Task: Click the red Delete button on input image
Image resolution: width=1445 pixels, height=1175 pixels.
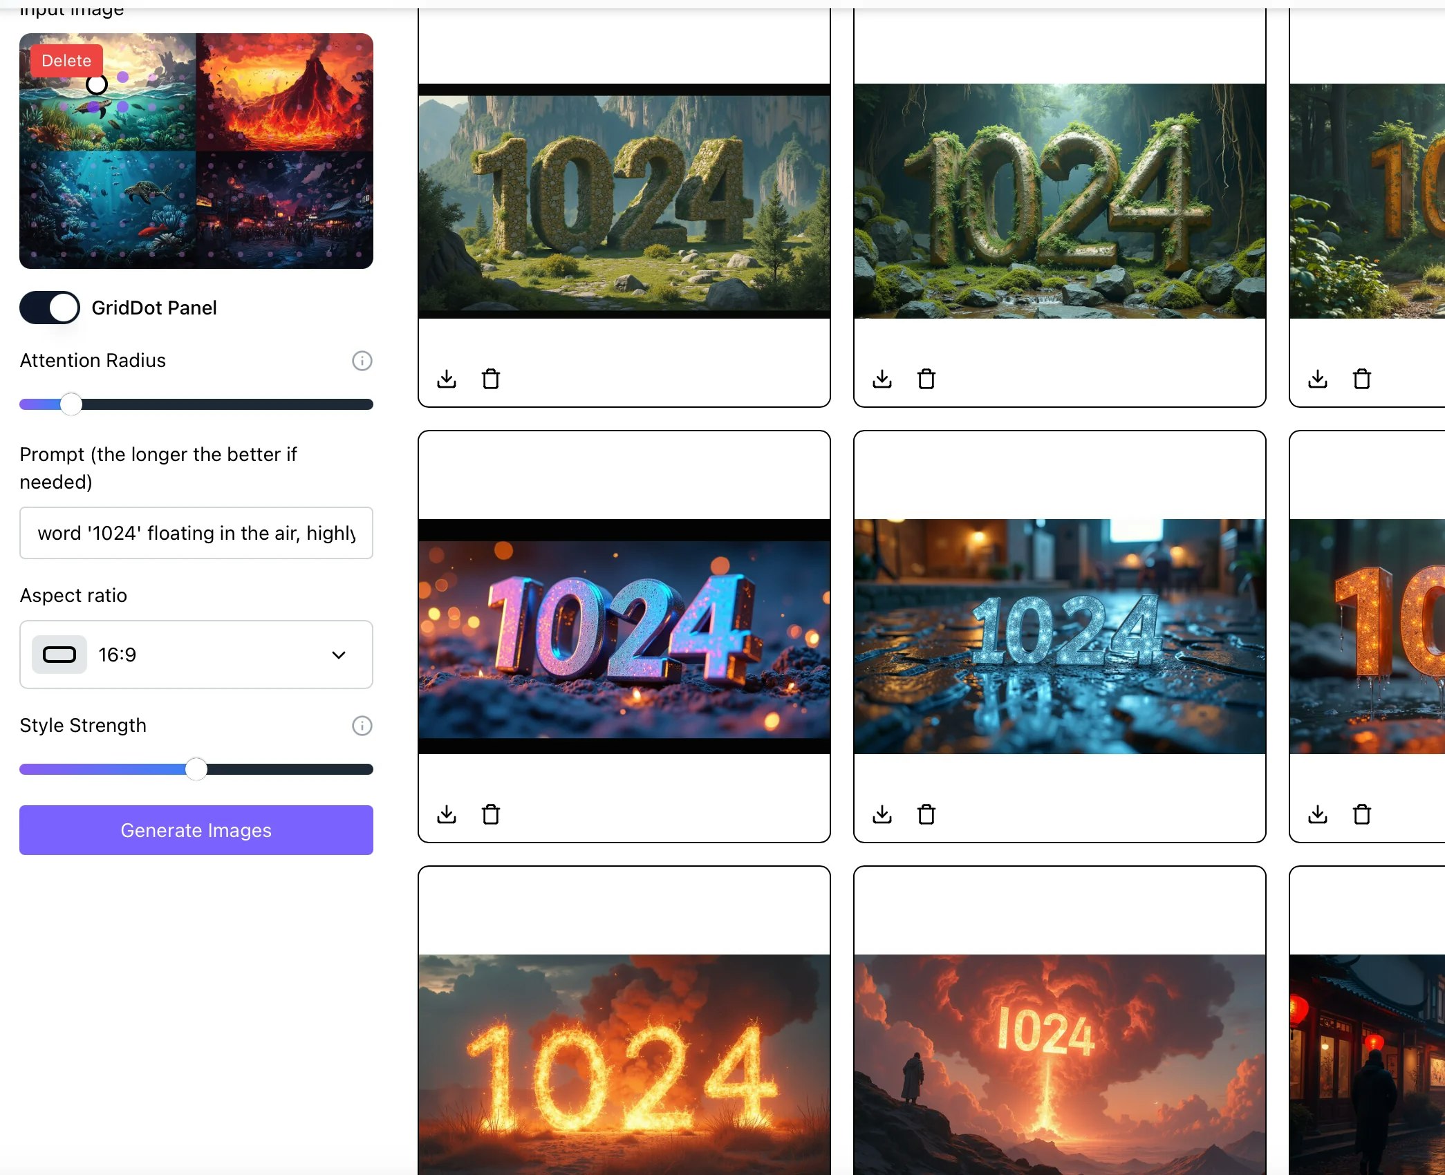Action: [66, 61]
